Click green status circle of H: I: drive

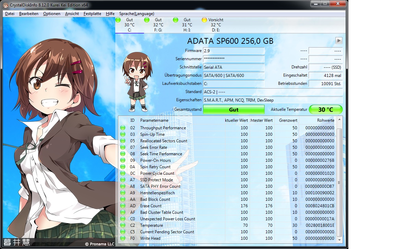pyautogui.click(x=176, y=20)
